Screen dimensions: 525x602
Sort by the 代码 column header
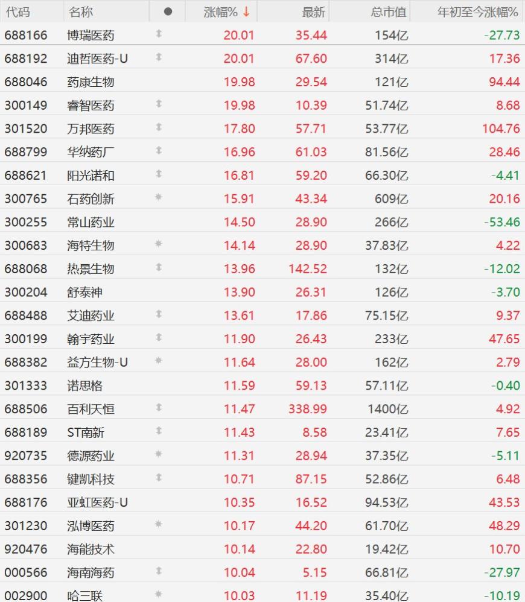click(x=17, y=12)
